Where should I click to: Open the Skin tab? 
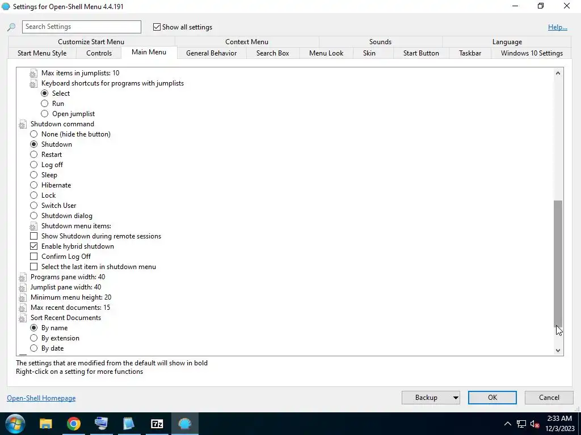369,53
